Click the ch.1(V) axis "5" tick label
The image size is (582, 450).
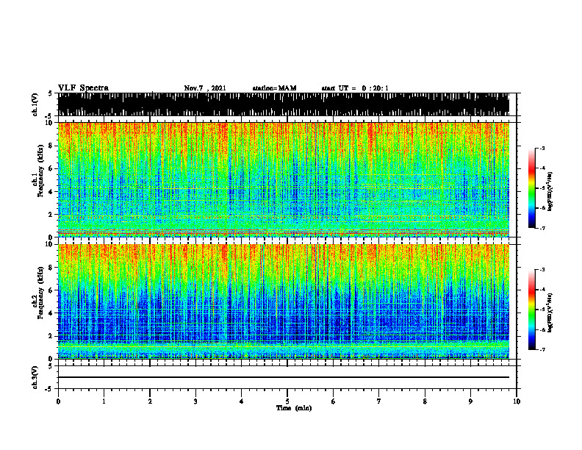50,93
